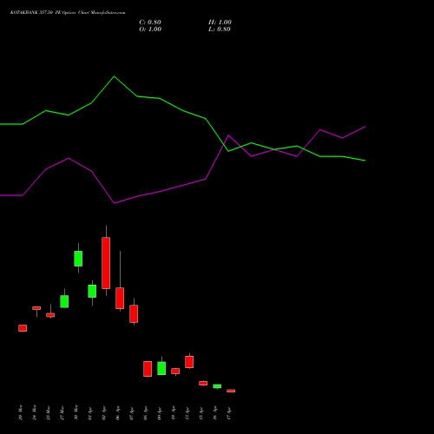434x434 pixels.
Task: Click the 08 Apr date label
Action: click(x=145, y=412)
